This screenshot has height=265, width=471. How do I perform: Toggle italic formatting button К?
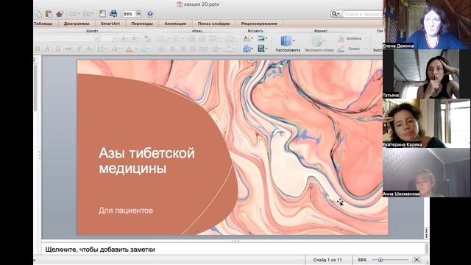pyautogui.click(x=47, y=49)
